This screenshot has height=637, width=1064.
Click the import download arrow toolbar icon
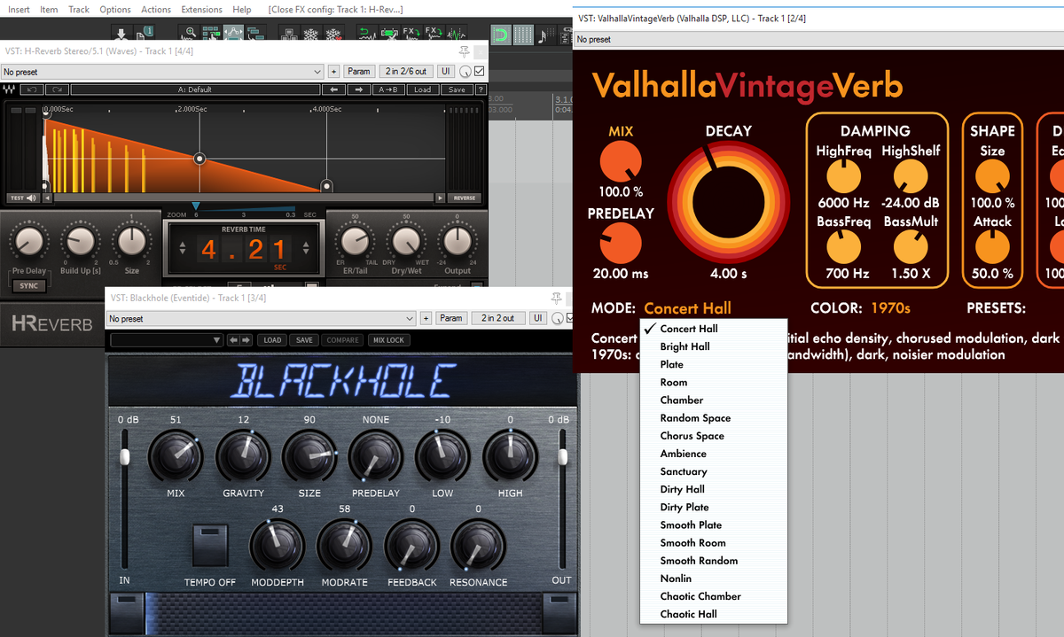121,35
